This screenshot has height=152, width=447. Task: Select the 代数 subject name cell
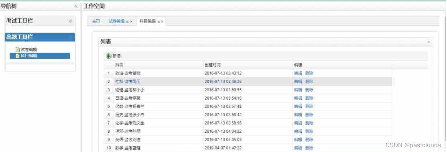click(130, 106)
